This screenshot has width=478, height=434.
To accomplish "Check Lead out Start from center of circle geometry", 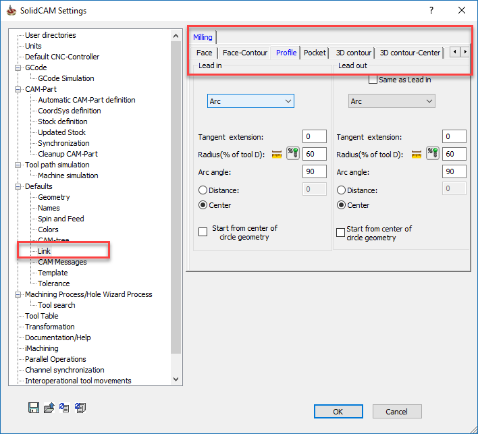I will coord(340,233).
